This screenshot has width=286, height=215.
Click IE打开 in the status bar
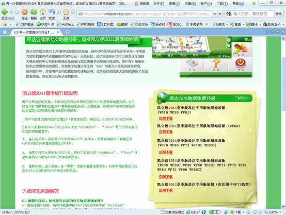194,212
